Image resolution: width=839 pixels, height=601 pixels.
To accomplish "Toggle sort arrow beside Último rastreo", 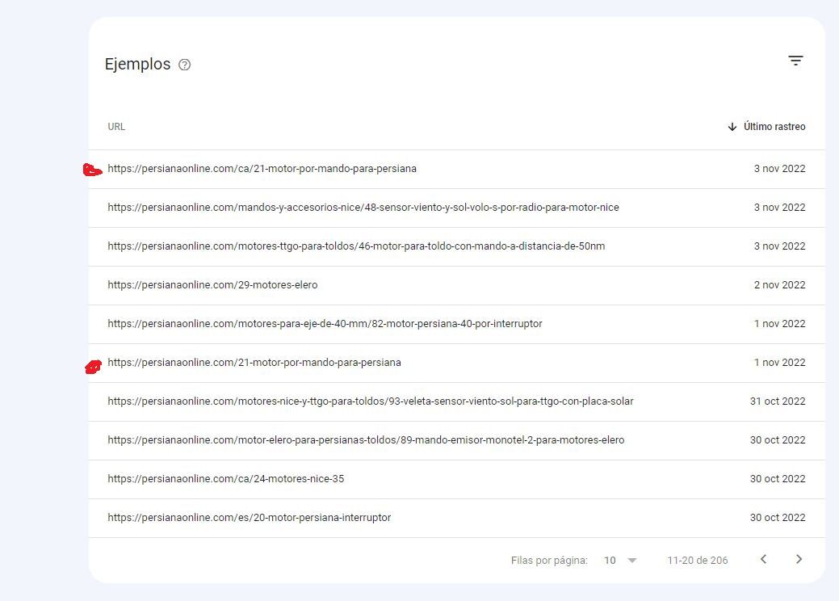I will [732, 127].
